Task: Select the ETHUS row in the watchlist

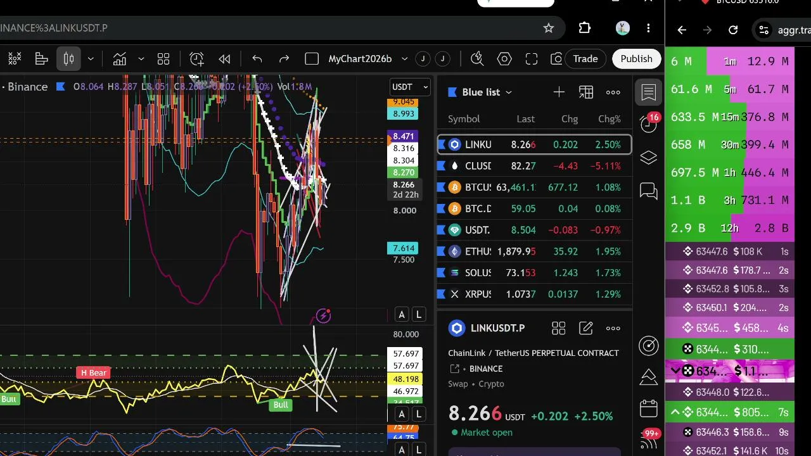Action: 534,251
